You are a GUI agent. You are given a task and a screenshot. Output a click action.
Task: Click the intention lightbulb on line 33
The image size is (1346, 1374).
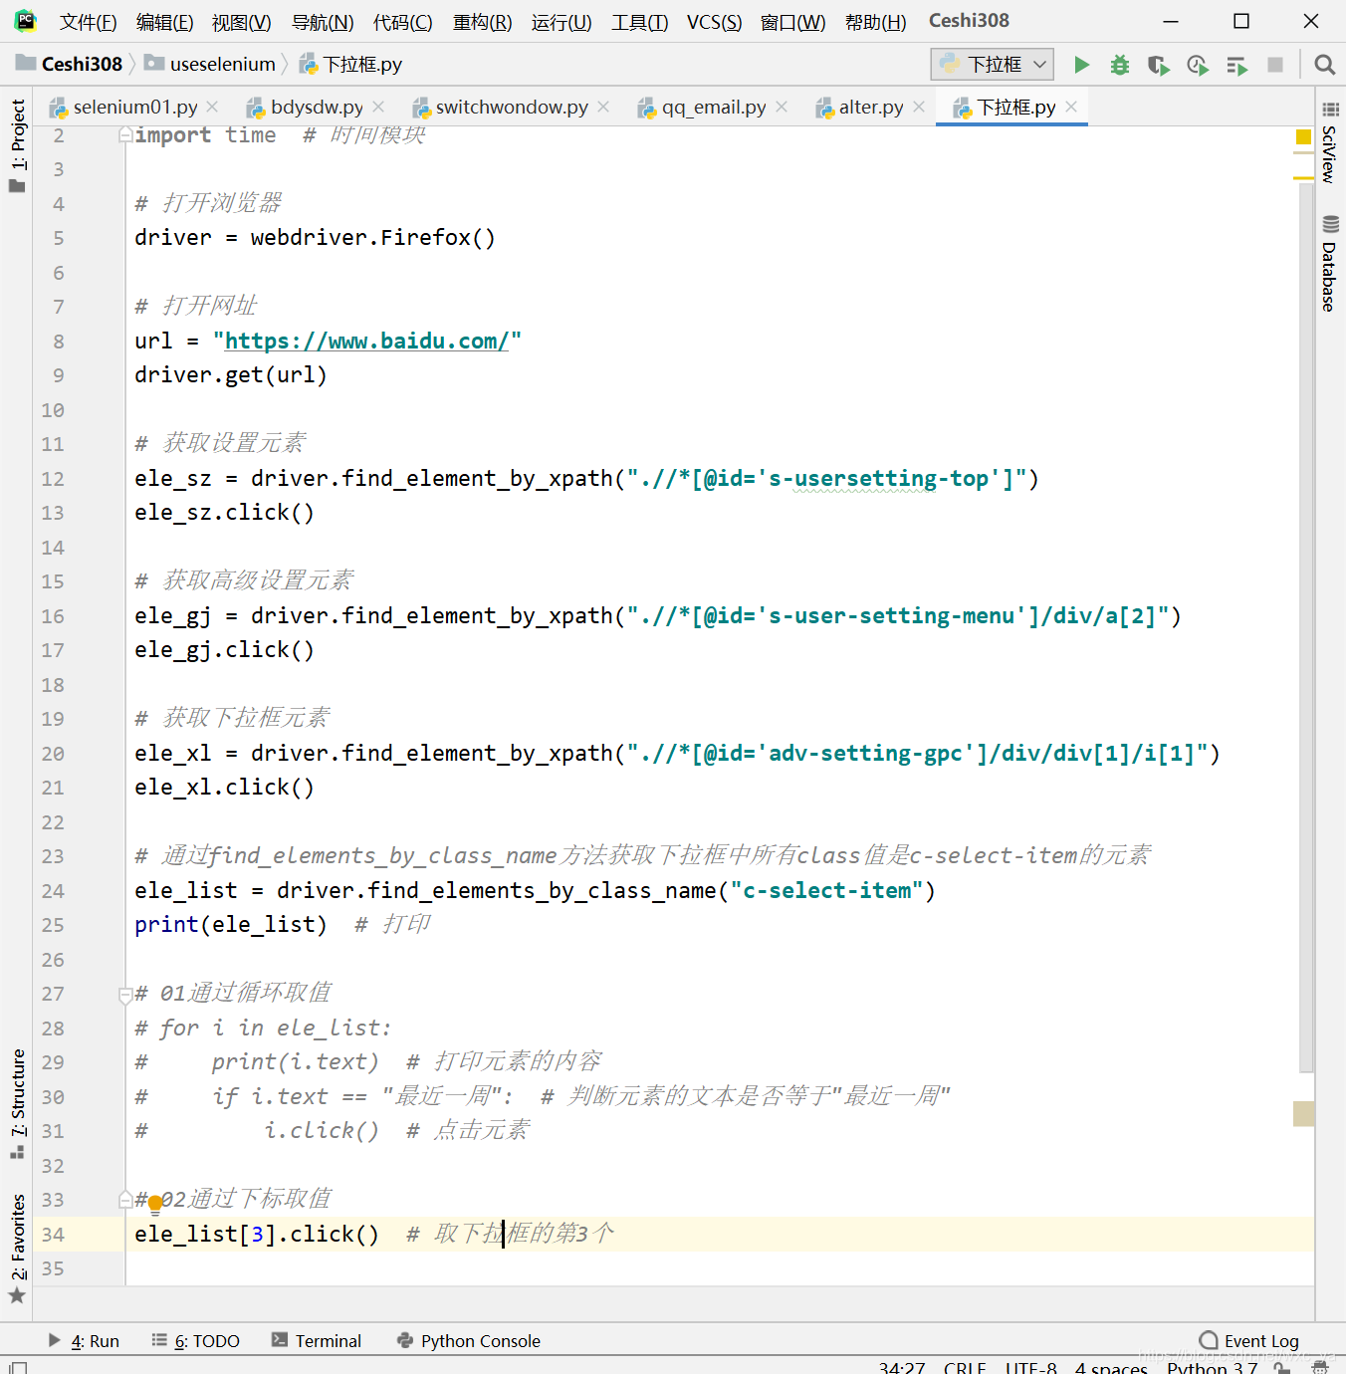pyautogui.click(x=155, y=1206)
